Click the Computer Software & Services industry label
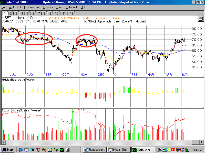The width and height of the screenshot is (205, 153). [83, 18]
